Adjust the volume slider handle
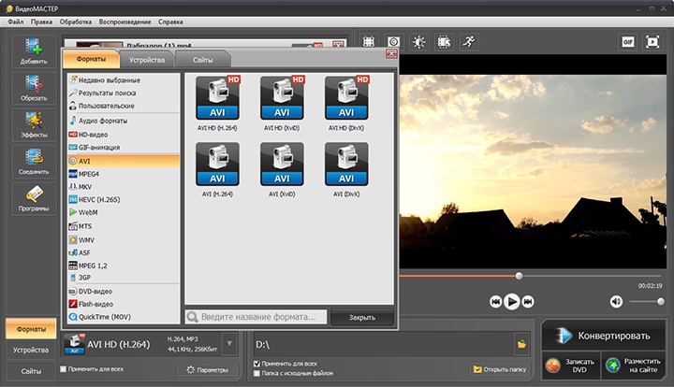The height and width of the screenshot is (387, 674). (661, 302)
